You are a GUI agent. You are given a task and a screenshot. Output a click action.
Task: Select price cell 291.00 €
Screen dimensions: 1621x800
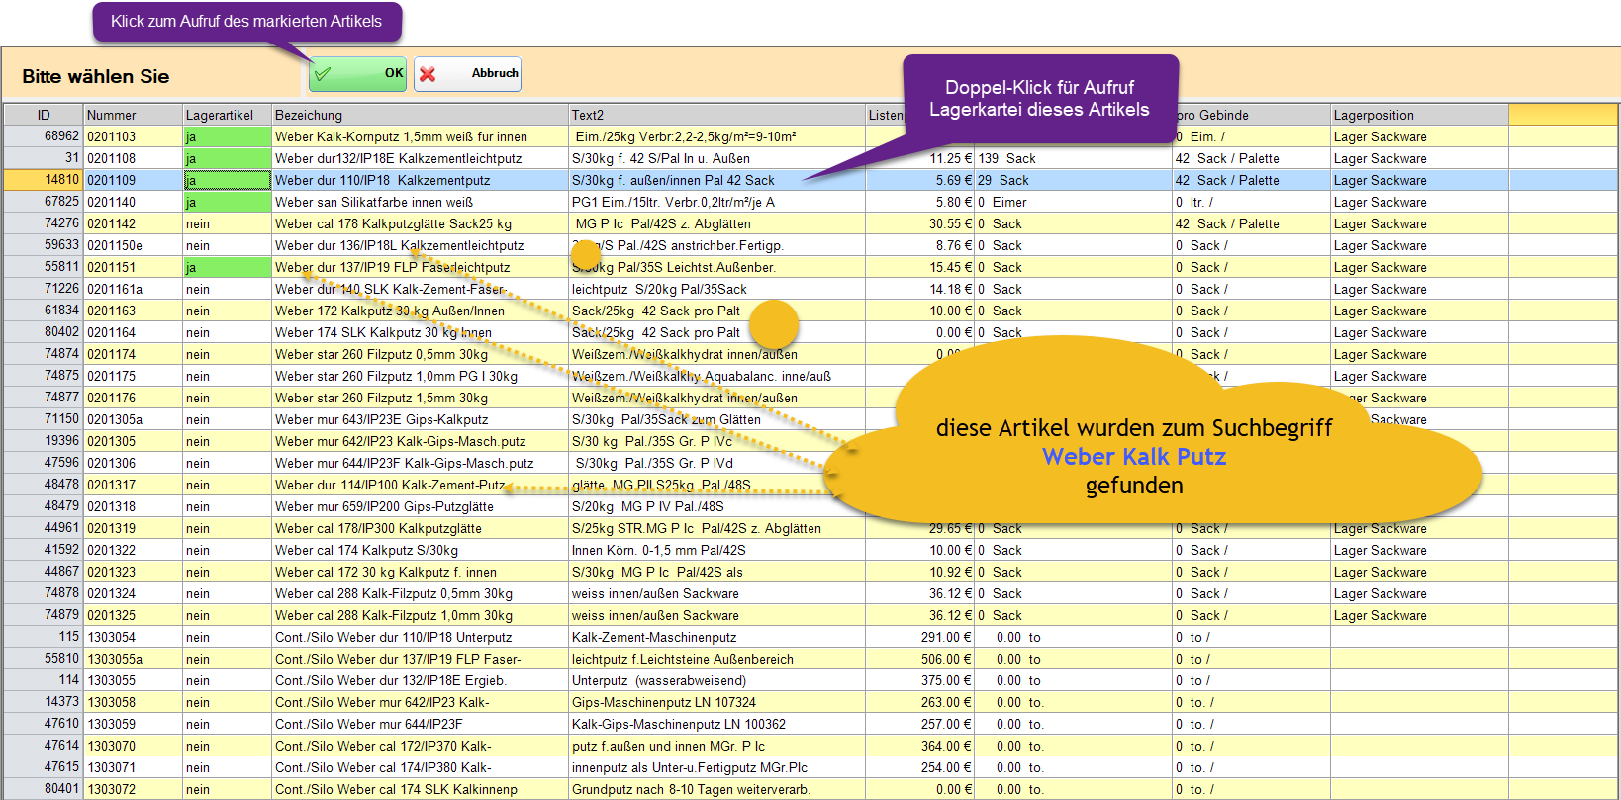click(x=919, y=637)
